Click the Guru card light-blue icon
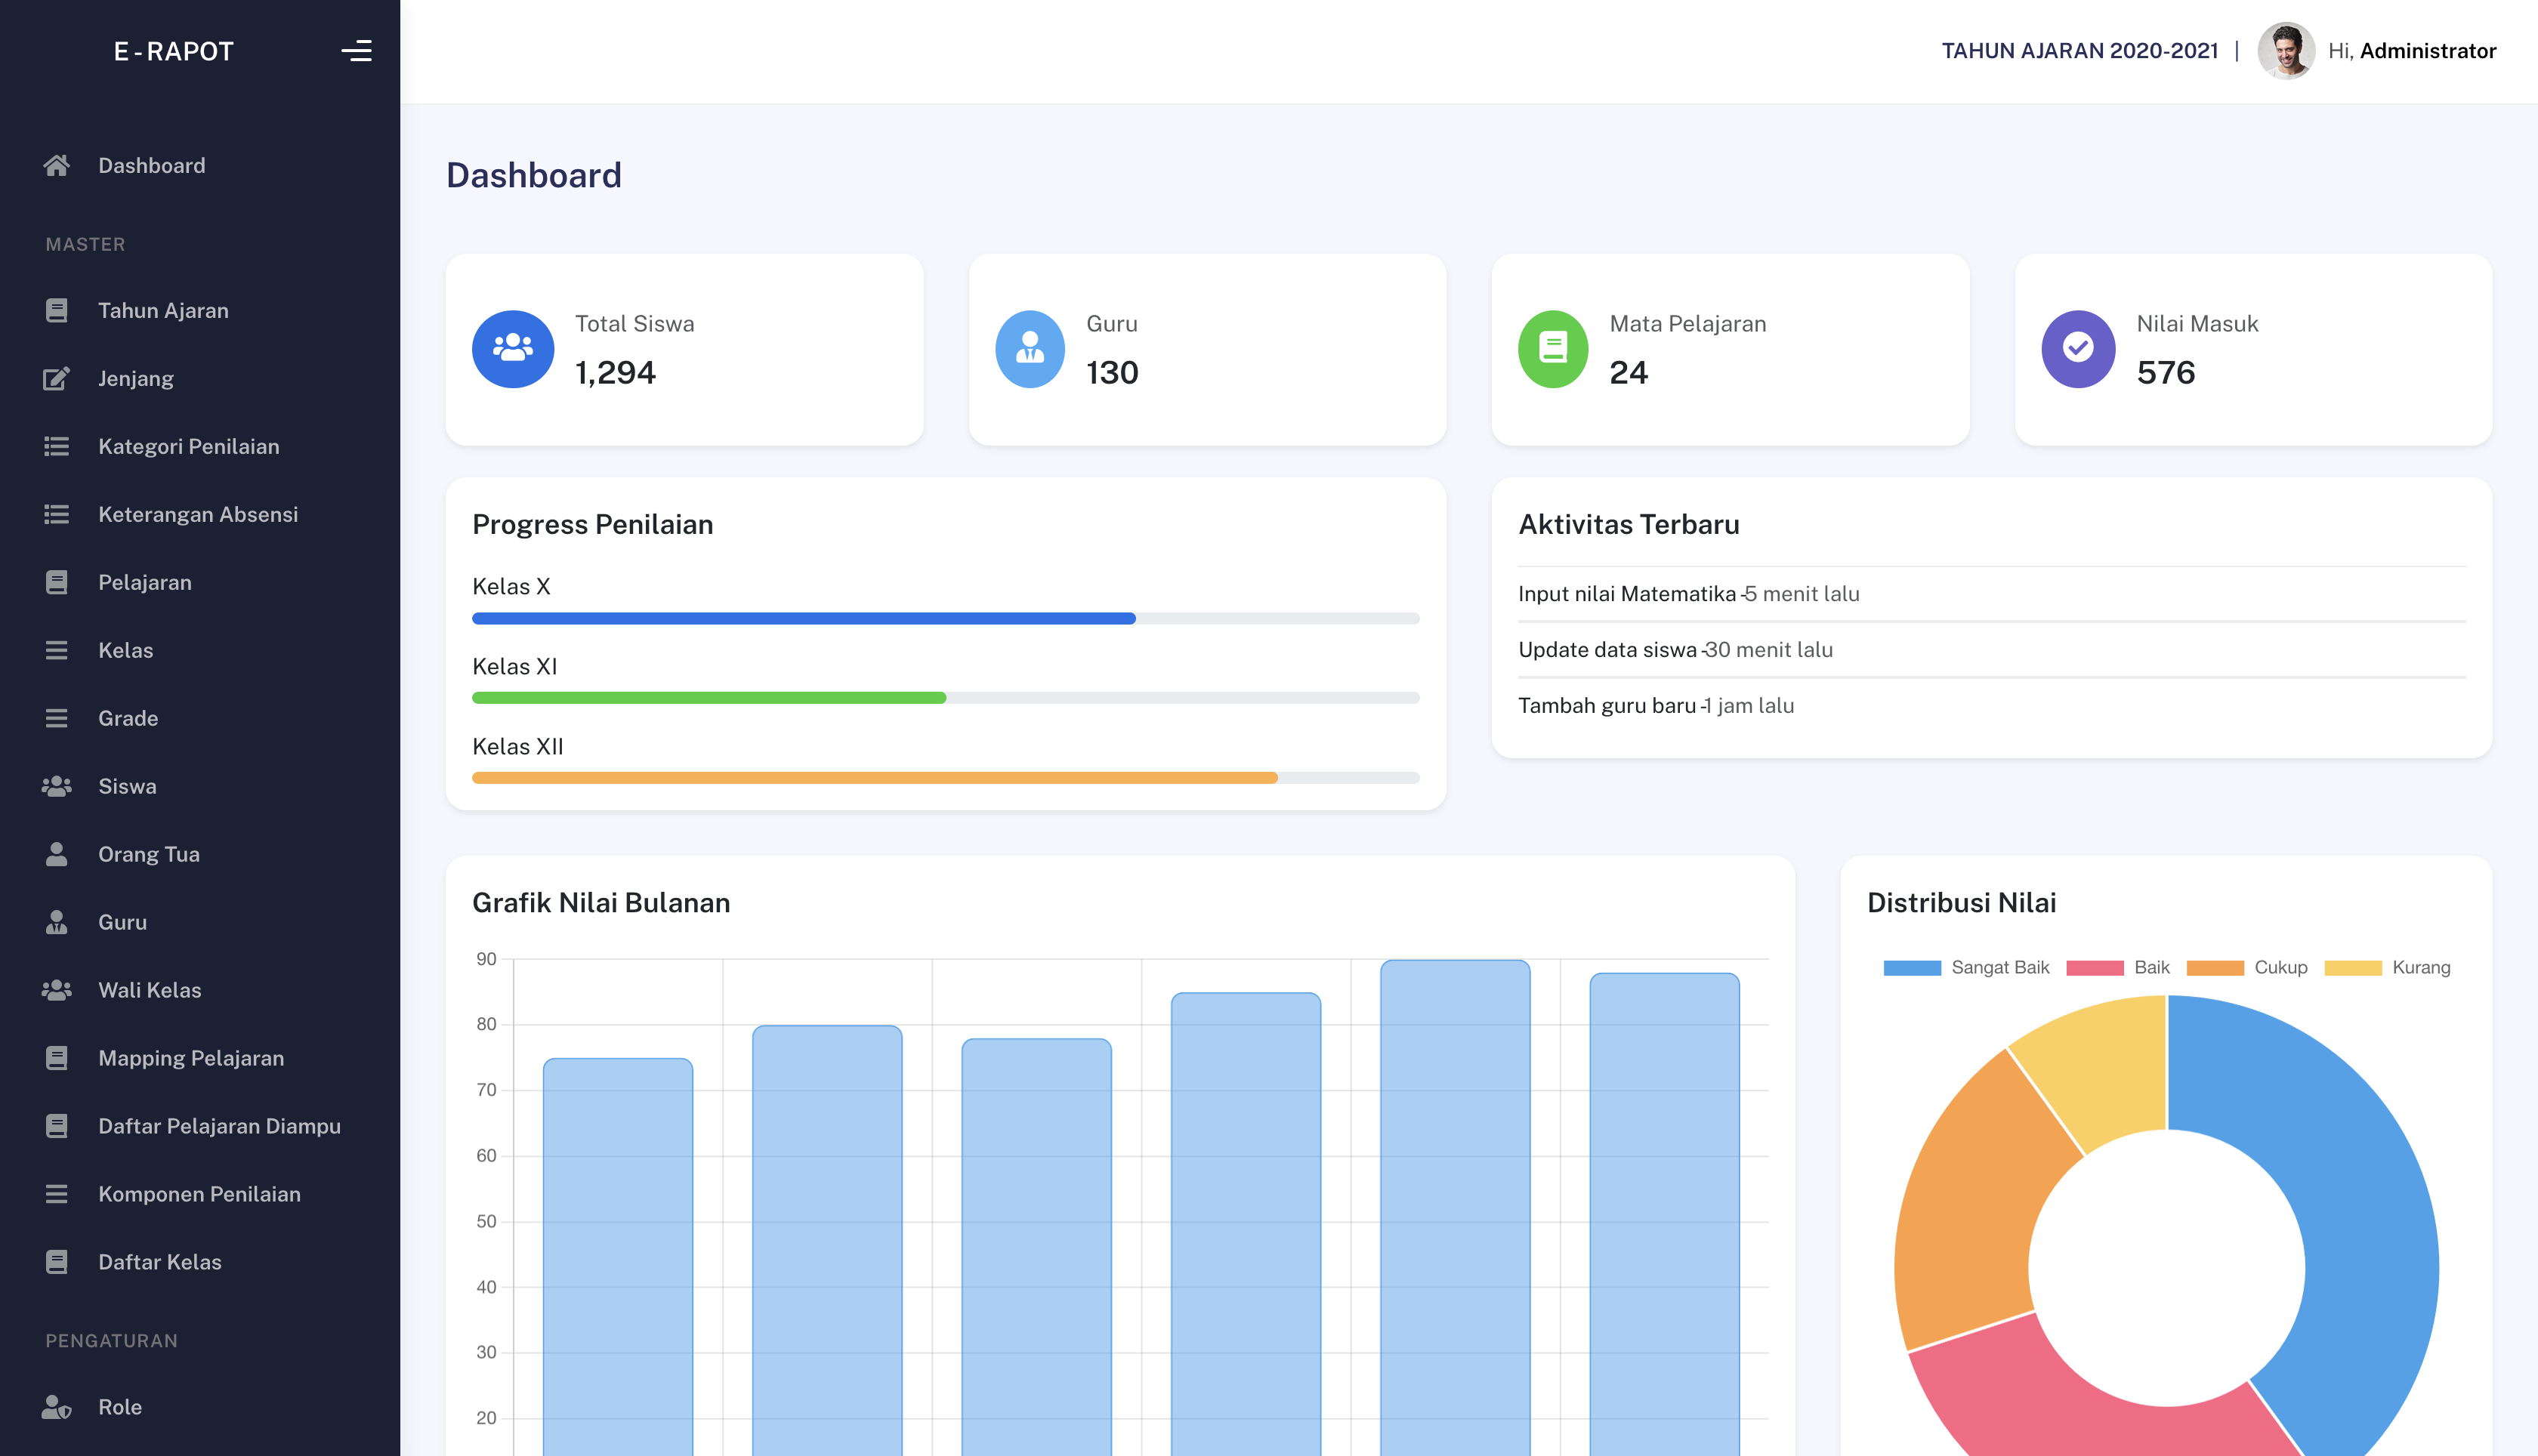The width and height of the screenshot is (2538, 1456). tap(1030, 349)
